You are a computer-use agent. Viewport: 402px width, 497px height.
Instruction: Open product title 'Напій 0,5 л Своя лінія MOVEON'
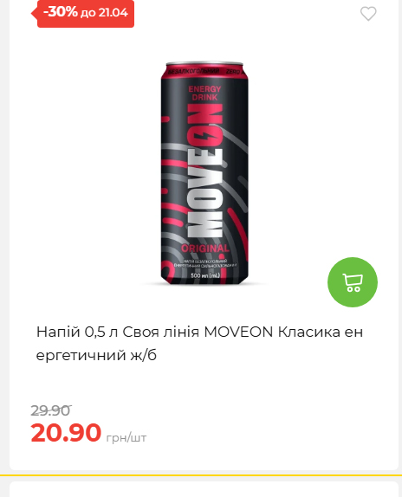(x=155, y=332)
